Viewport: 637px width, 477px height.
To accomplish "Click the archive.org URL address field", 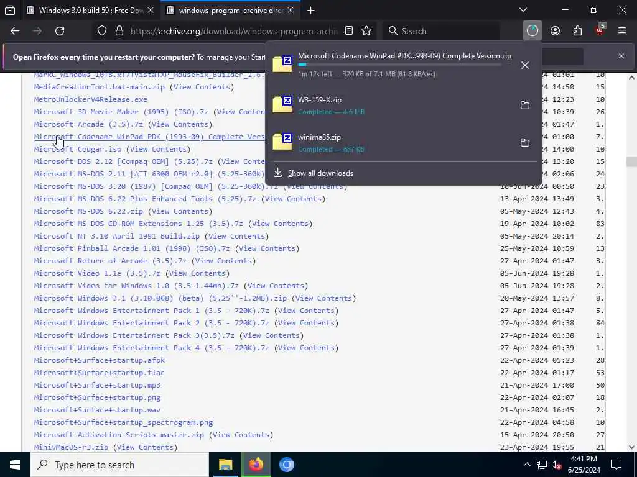I will click(x=234, y=31).
